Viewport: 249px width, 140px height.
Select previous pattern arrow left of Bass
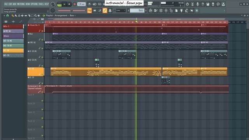coord(128,10)
